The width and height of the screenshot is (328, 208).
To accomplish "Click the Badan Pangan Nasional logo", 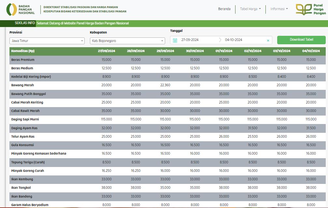I will coord(21,9).
